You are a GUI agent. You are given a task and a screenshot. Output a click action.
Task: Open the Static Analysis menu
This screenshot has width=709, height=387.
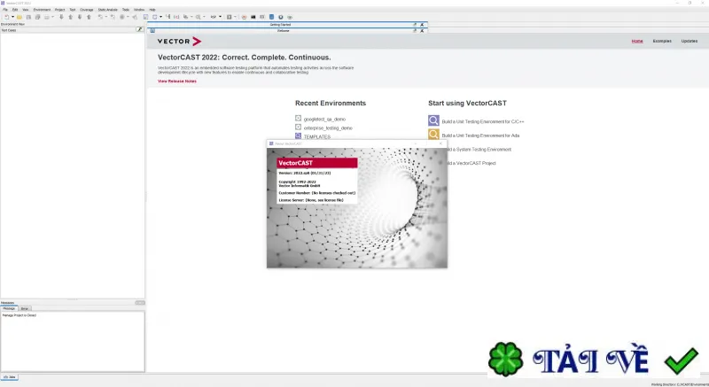click(107, 10)
